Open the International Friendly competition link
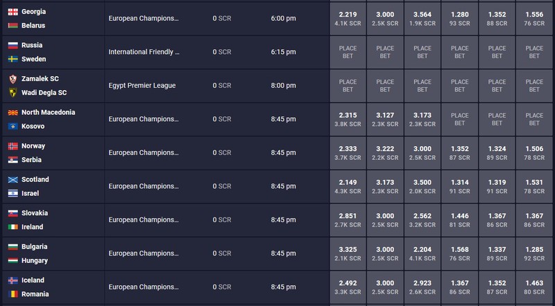This screenshot has height=306, width=555. tap(144, 52)
